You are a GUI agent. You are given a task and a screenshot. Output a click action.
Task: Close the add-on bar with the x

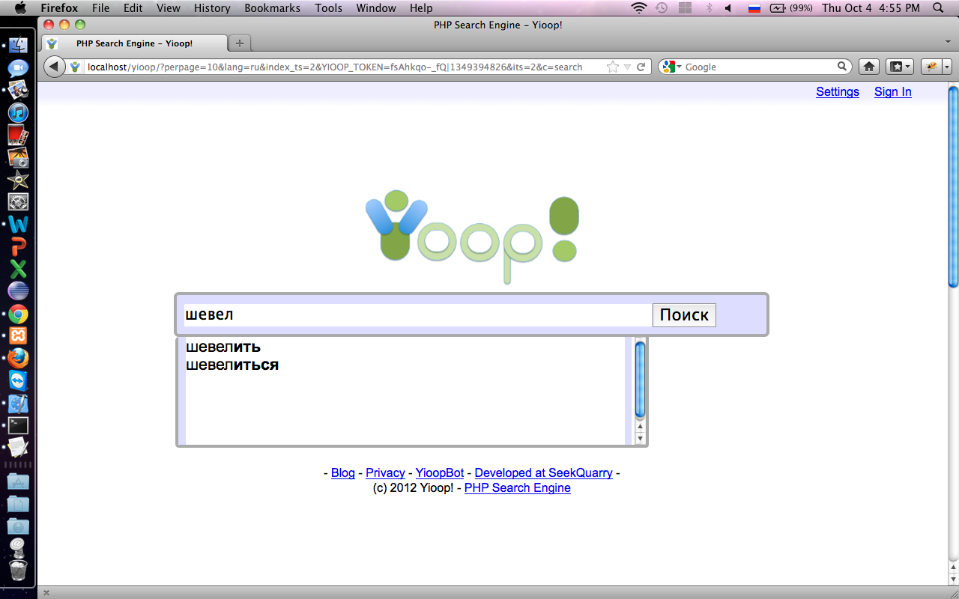[x=46, y=593]
